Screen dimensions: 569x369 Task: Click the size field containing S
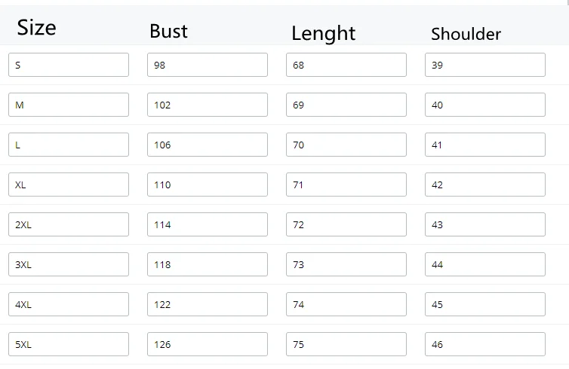coord(69,65)
